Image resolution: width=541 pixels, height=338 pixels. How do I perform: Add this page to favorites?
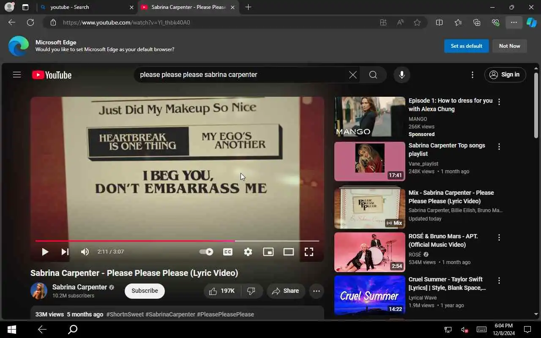coord(417,22)
